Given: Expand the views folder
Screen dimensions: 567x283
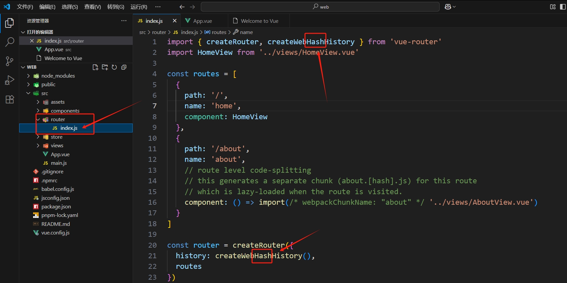Looking at the screenshot, I should pos(38,146).
